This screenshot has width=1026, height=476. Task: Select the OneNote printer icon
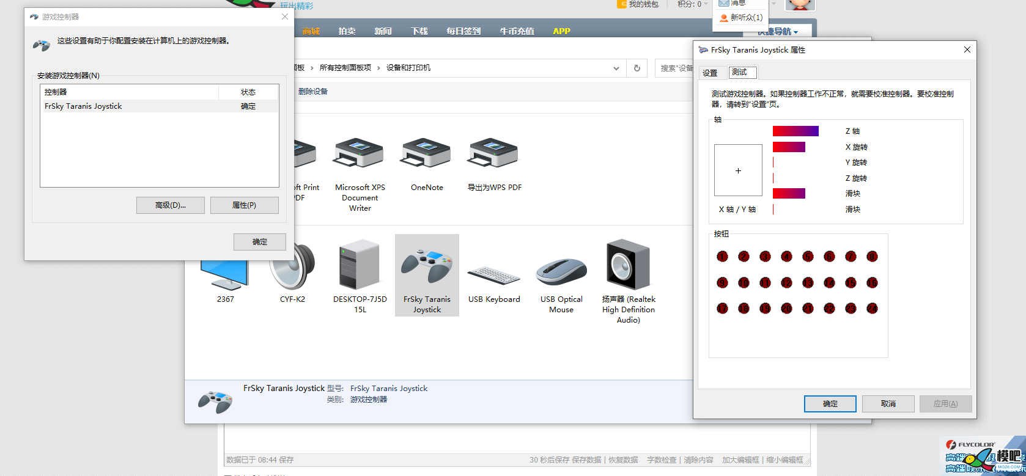[x=426, y=153]
